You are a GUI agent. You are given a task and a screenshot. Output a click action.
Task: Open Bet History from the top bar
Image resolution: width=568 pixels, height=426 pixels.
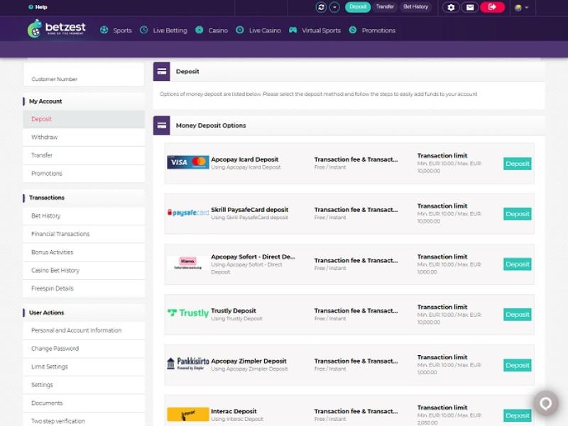pyautogui.click(x=415, y=7)
